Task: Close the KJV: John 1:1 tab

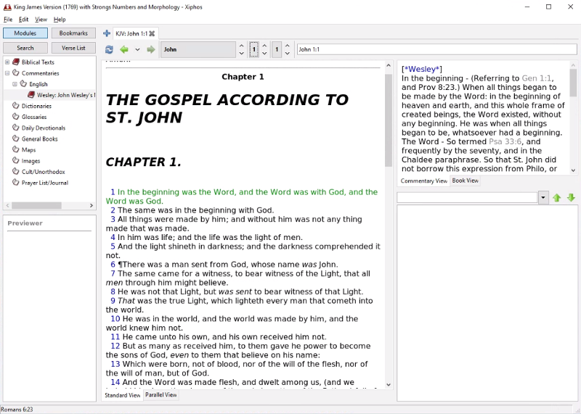Action: pyautogui.click(x=152, y=33)
